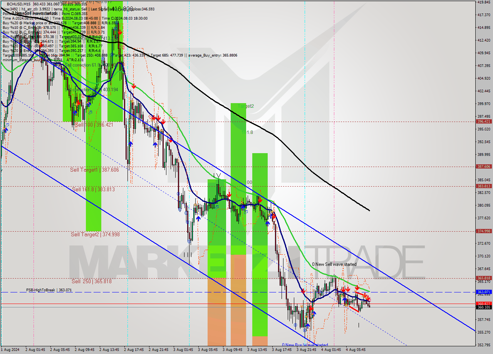Click the red 365.818 price tag

484,278
